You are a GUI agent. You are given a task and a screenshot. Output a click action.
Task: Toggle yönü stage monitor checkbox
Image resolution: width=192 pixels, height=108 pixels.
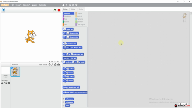(x=63, y=106)
